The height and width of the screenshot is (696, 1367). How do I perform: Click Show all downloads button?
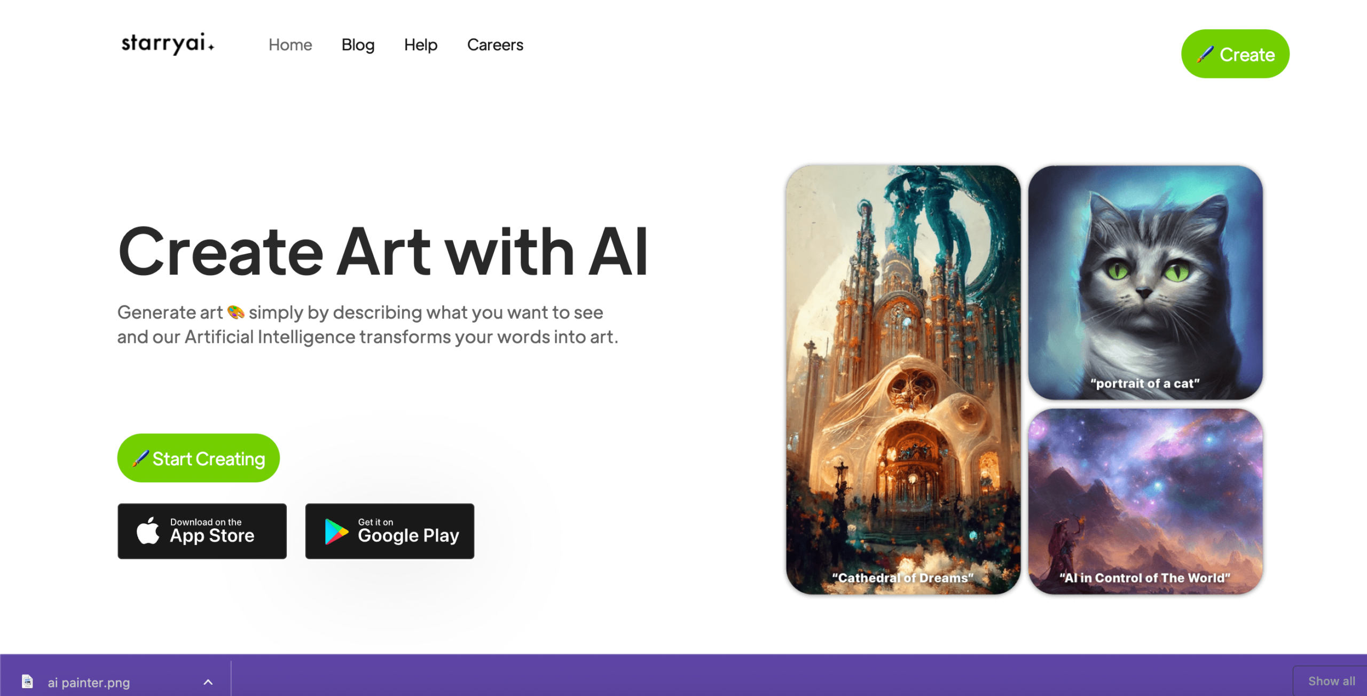(x=1330, y=681)
